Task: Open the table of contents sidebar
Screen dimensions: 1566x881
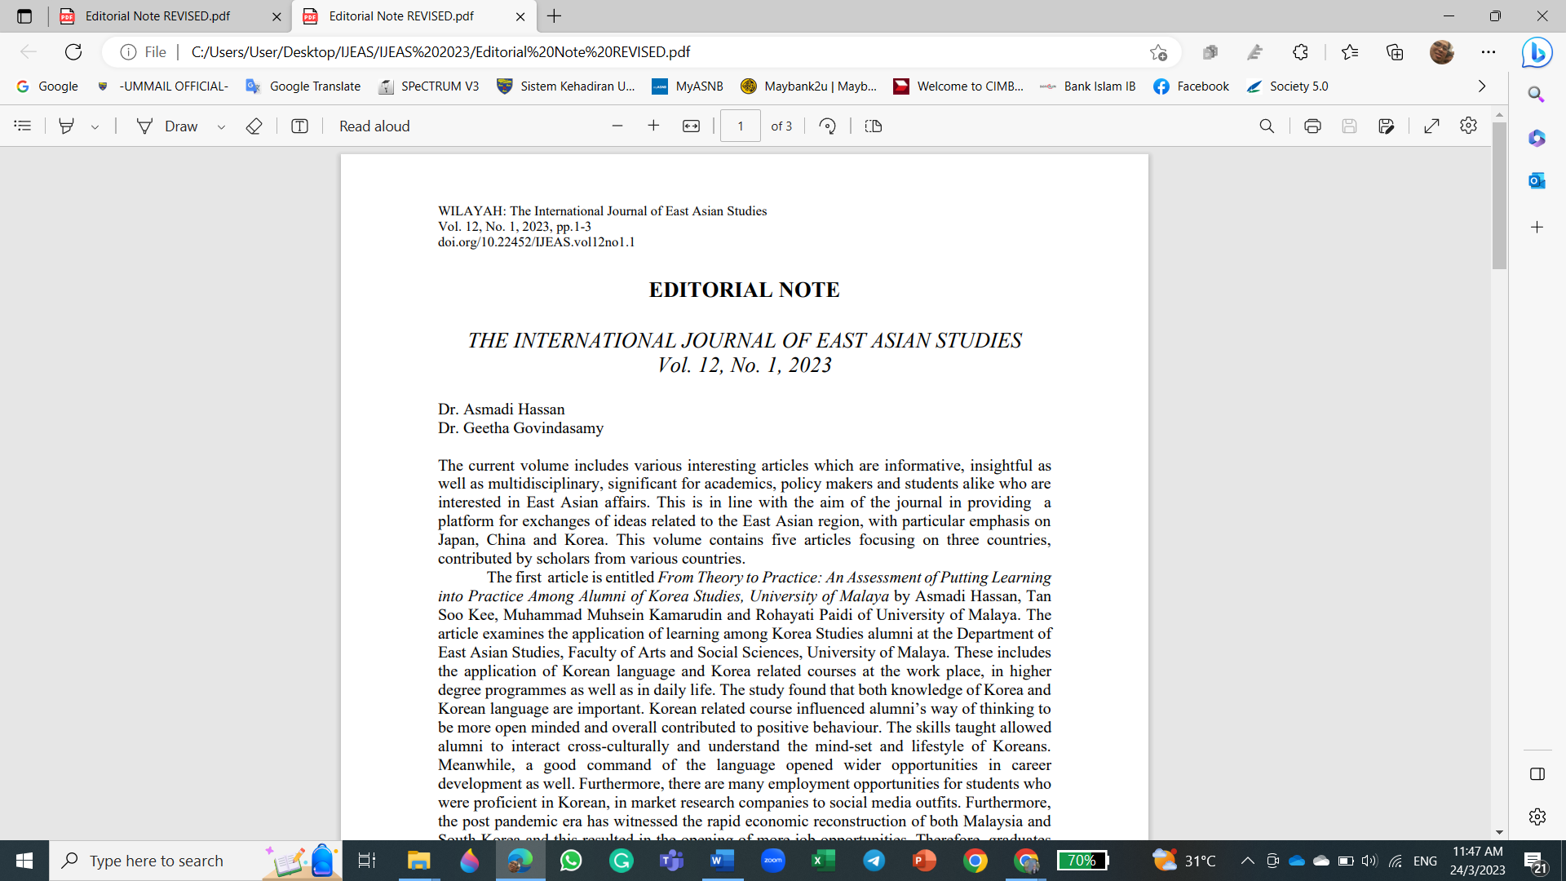Action: point(23,126)
